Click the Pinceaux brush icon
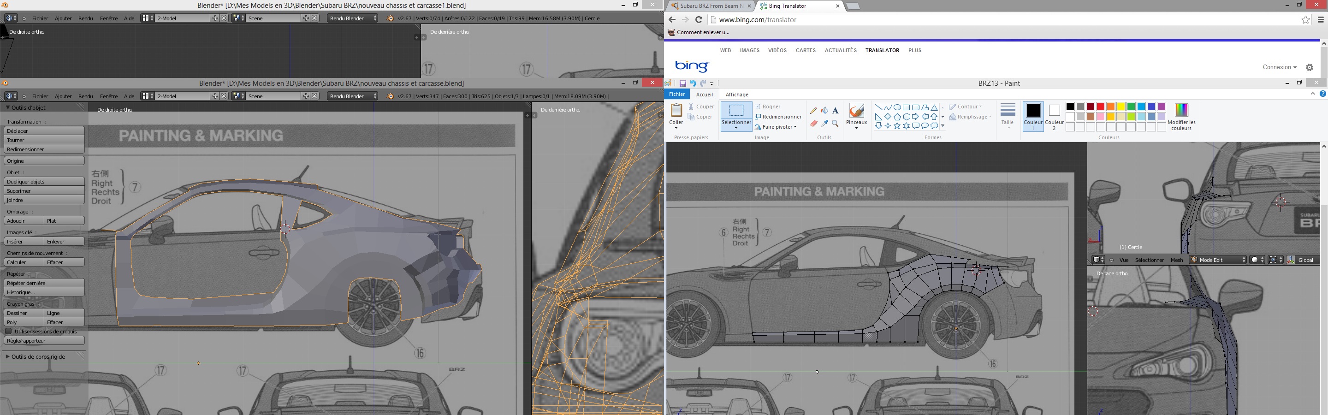This screenshot has width=1328, height=415. click(x=856, y=110)
